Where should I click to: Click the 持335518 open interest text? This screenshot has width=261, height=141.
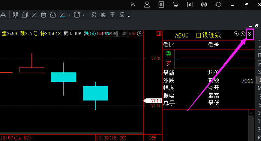point(50,34)
